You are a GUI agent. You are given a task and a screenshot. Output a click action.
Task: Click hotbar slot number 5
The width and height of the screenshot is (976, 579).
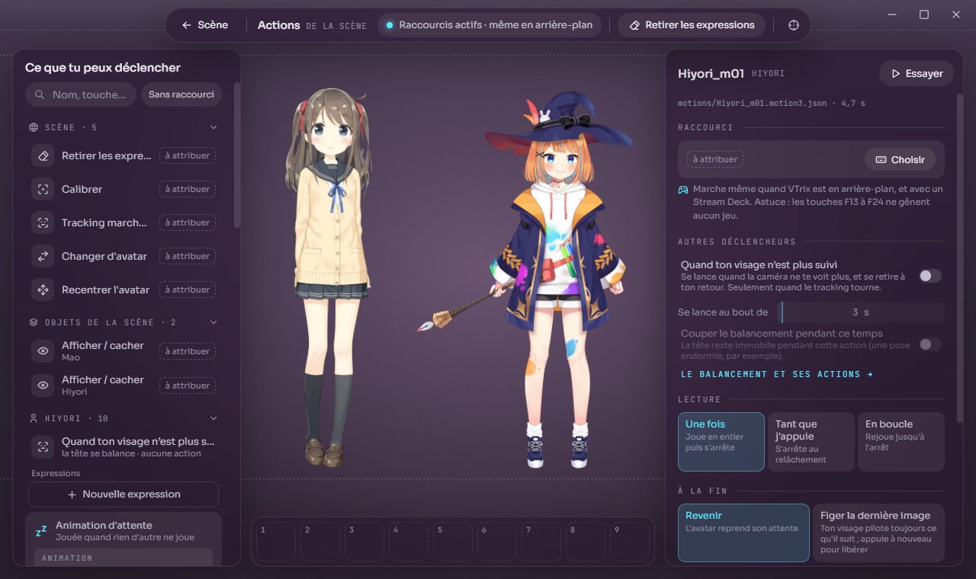coord(453,541)
